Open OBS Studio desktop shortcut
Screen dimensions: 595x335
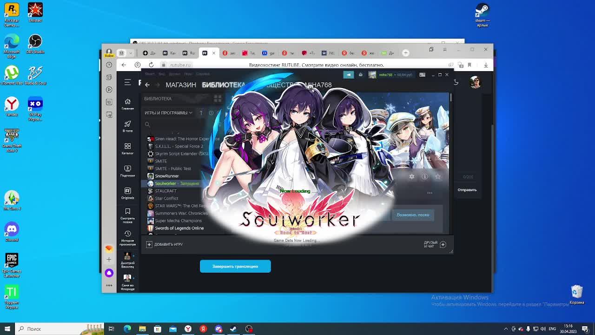(x=35, y=44)
